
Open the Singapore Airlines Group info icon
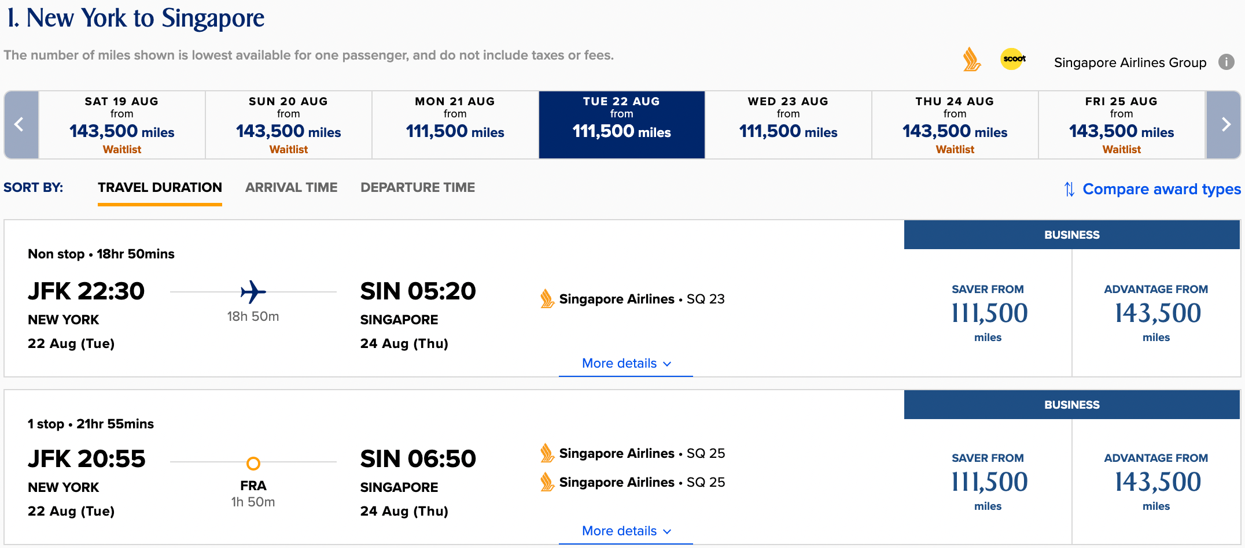click(x=1226, y=62)
